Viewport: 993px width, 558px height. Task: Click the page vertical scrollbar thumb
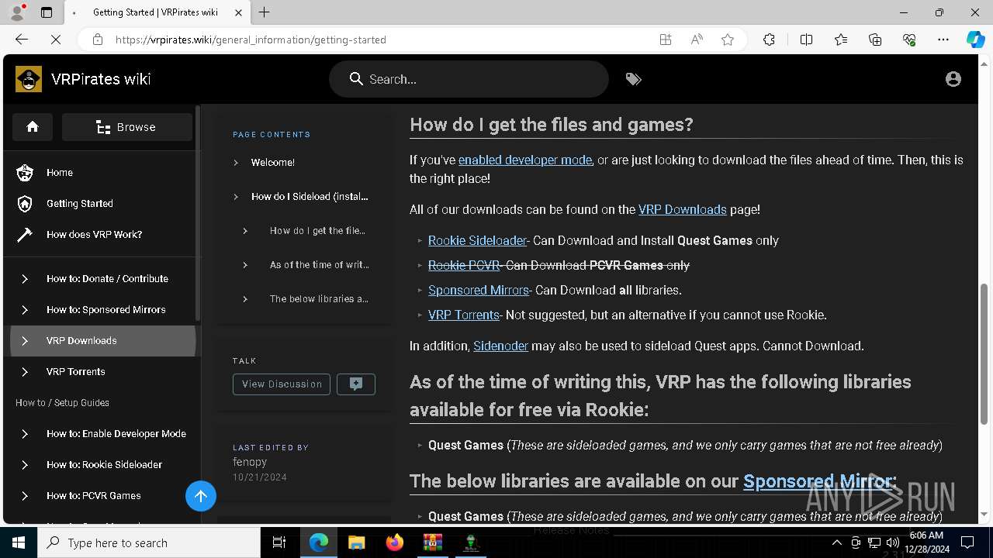(x=984, y=353)
